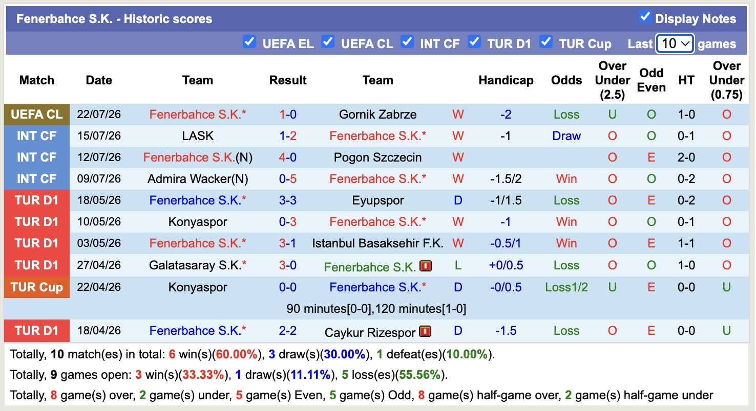The image size is (756, 411).
Task: Click red card icon next to Caykur Rizespor
Action: coord(425,332)
